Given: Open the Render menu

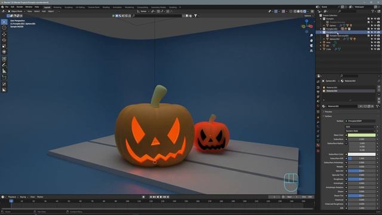Looking at the screenshot, I should click(20, 7).
